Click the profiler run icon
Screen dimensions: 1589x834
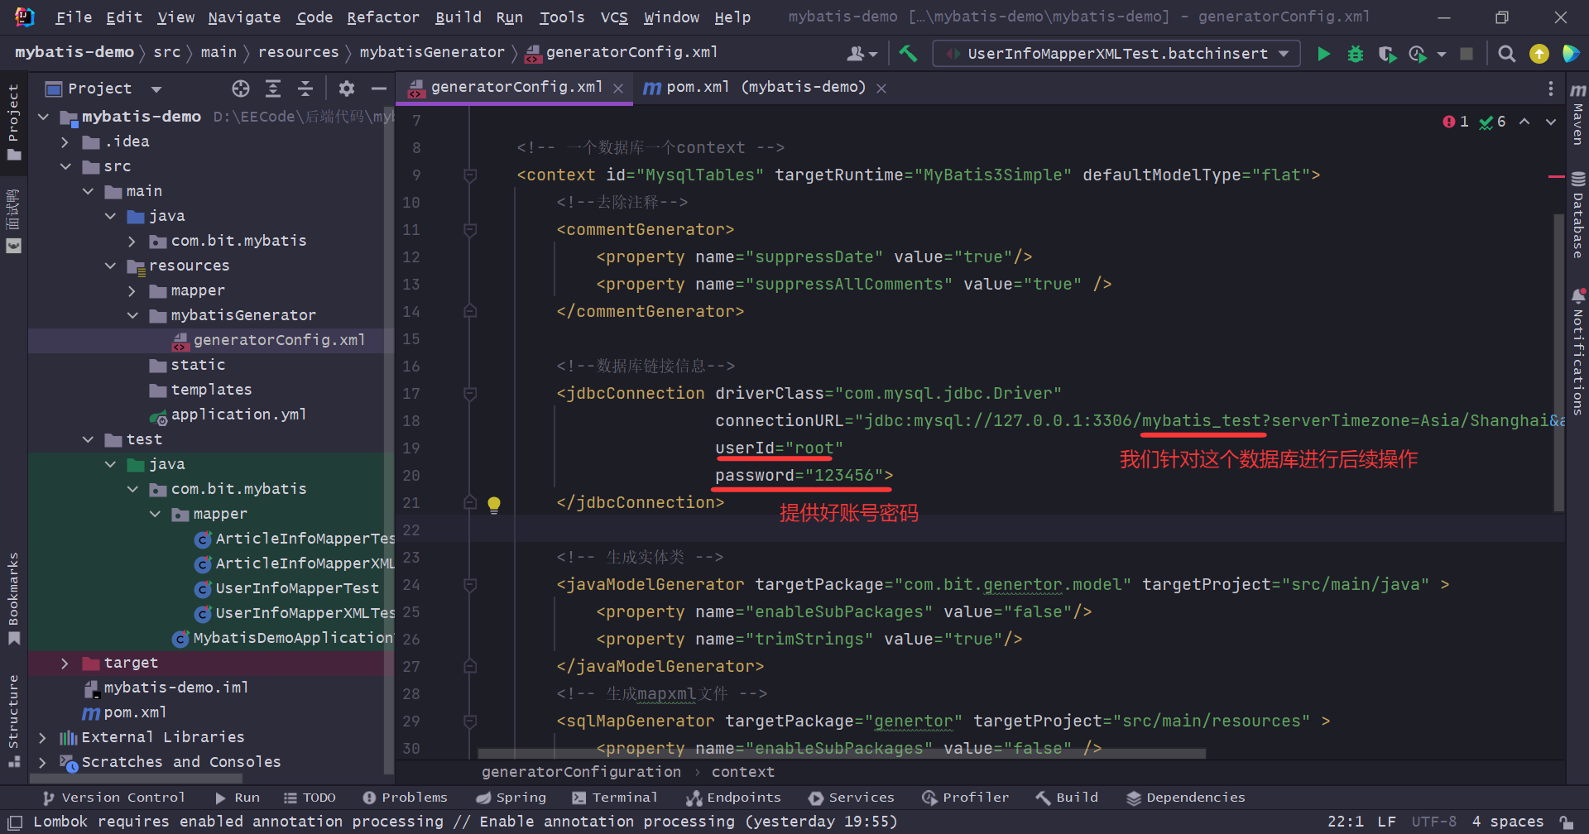click(1418, 54)
